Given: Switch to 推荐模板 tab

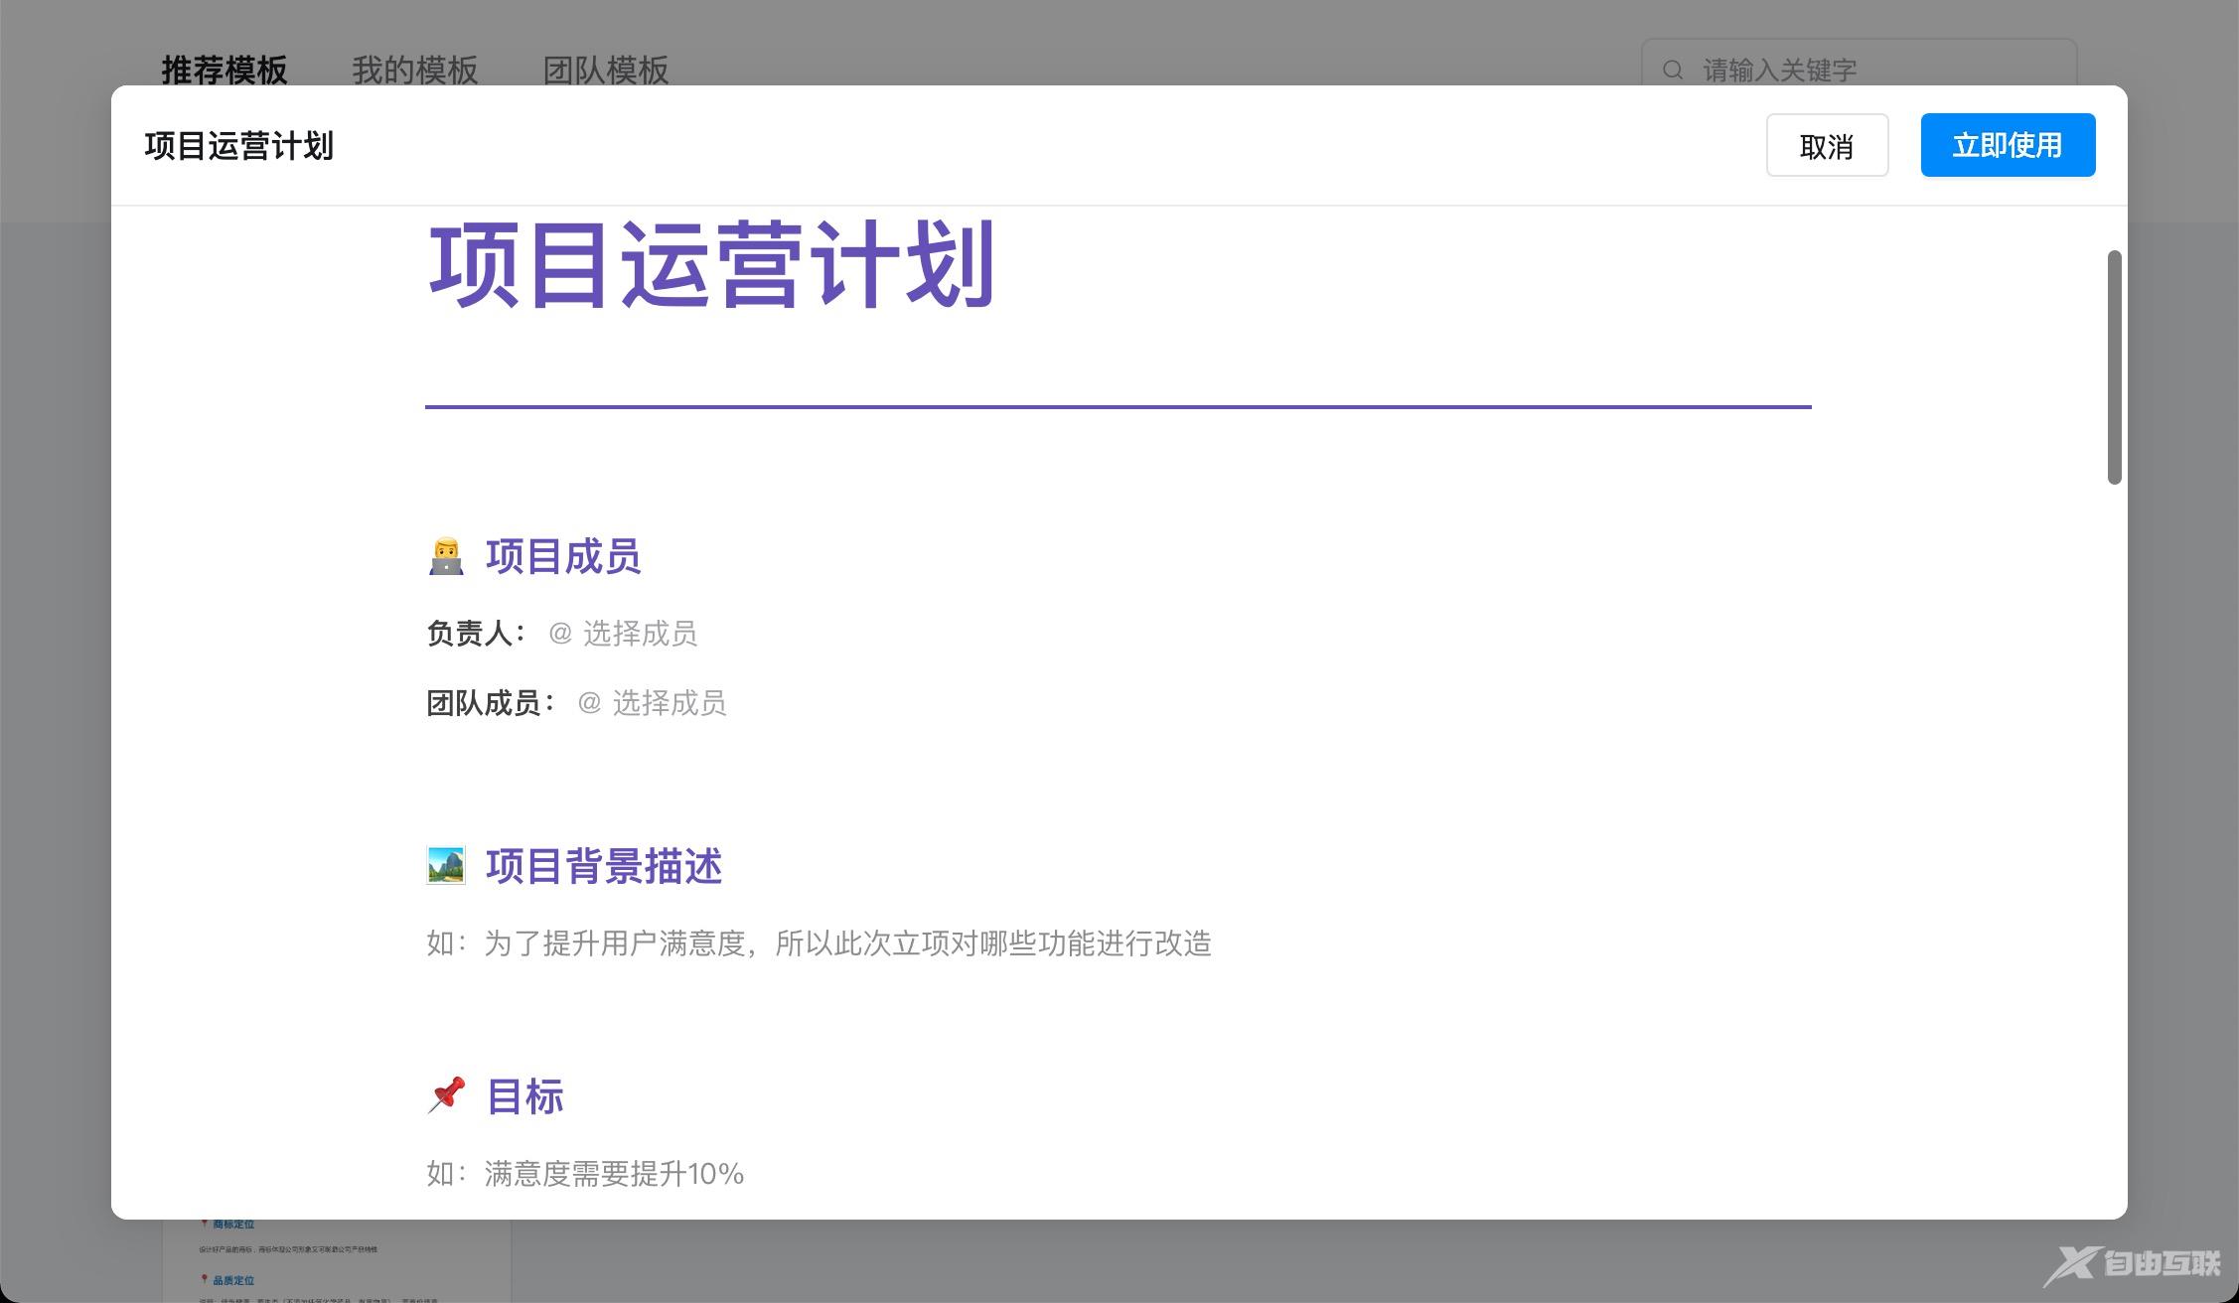Looking at the screenshot, I should tap(224, 70).
